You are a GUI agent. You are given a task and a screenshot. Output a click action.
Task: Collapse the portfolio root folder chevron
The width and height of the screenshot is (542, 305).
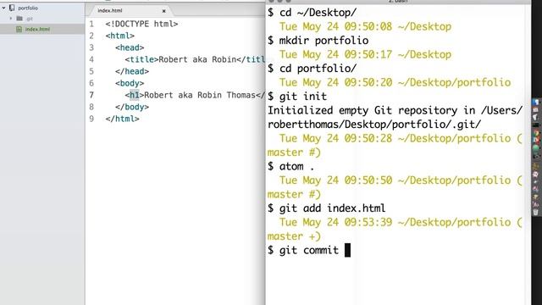pyautogui.click(x=3, y=8)
